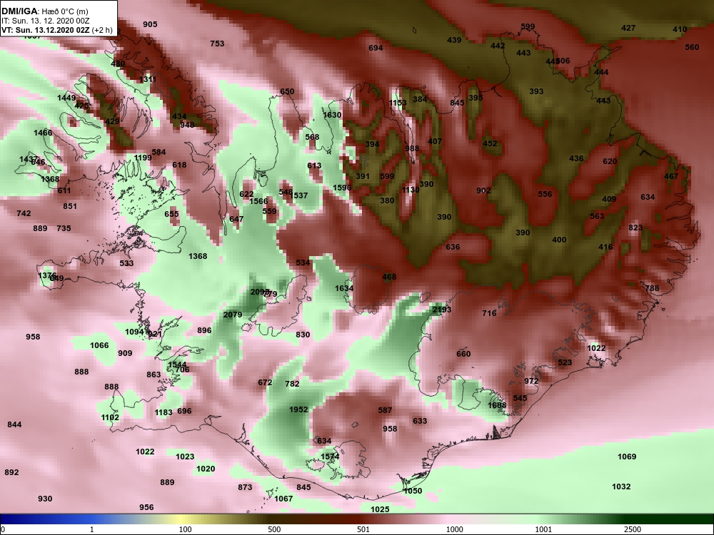Click the 468 height value on the map

point(389,277)
